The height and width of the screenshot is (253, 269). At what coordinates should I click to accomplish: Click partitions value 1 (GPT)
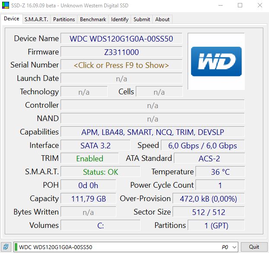coord(216,225)
